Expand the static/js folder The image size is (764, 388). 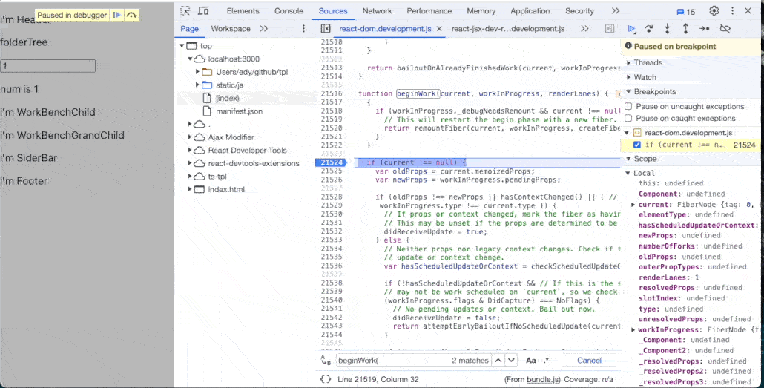coord(197,85)
